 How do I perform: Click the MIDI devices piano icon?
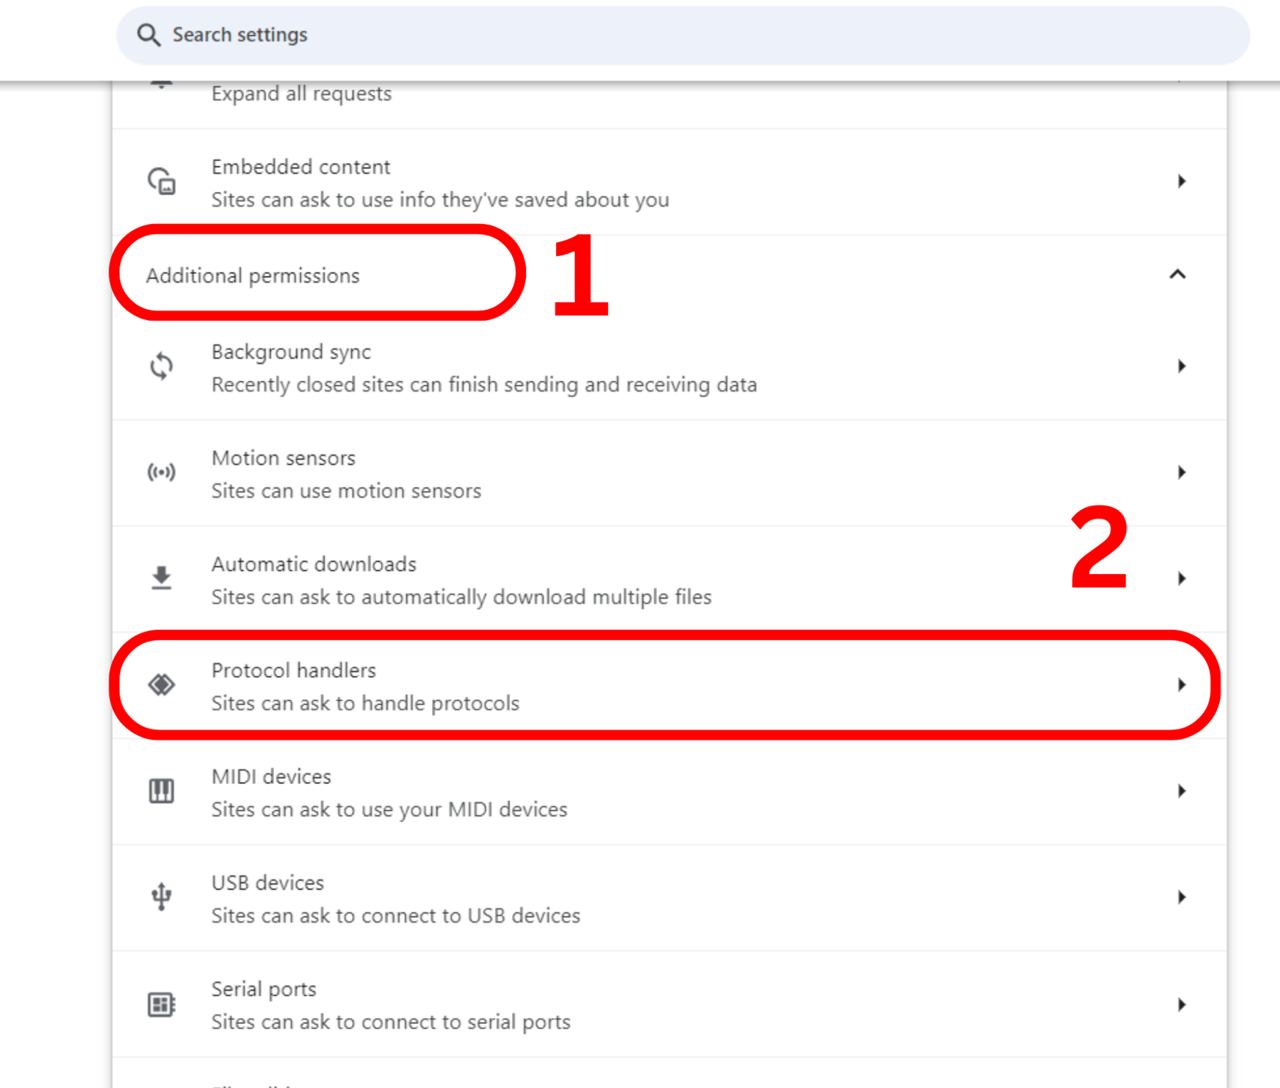click(x=161, y=791)
